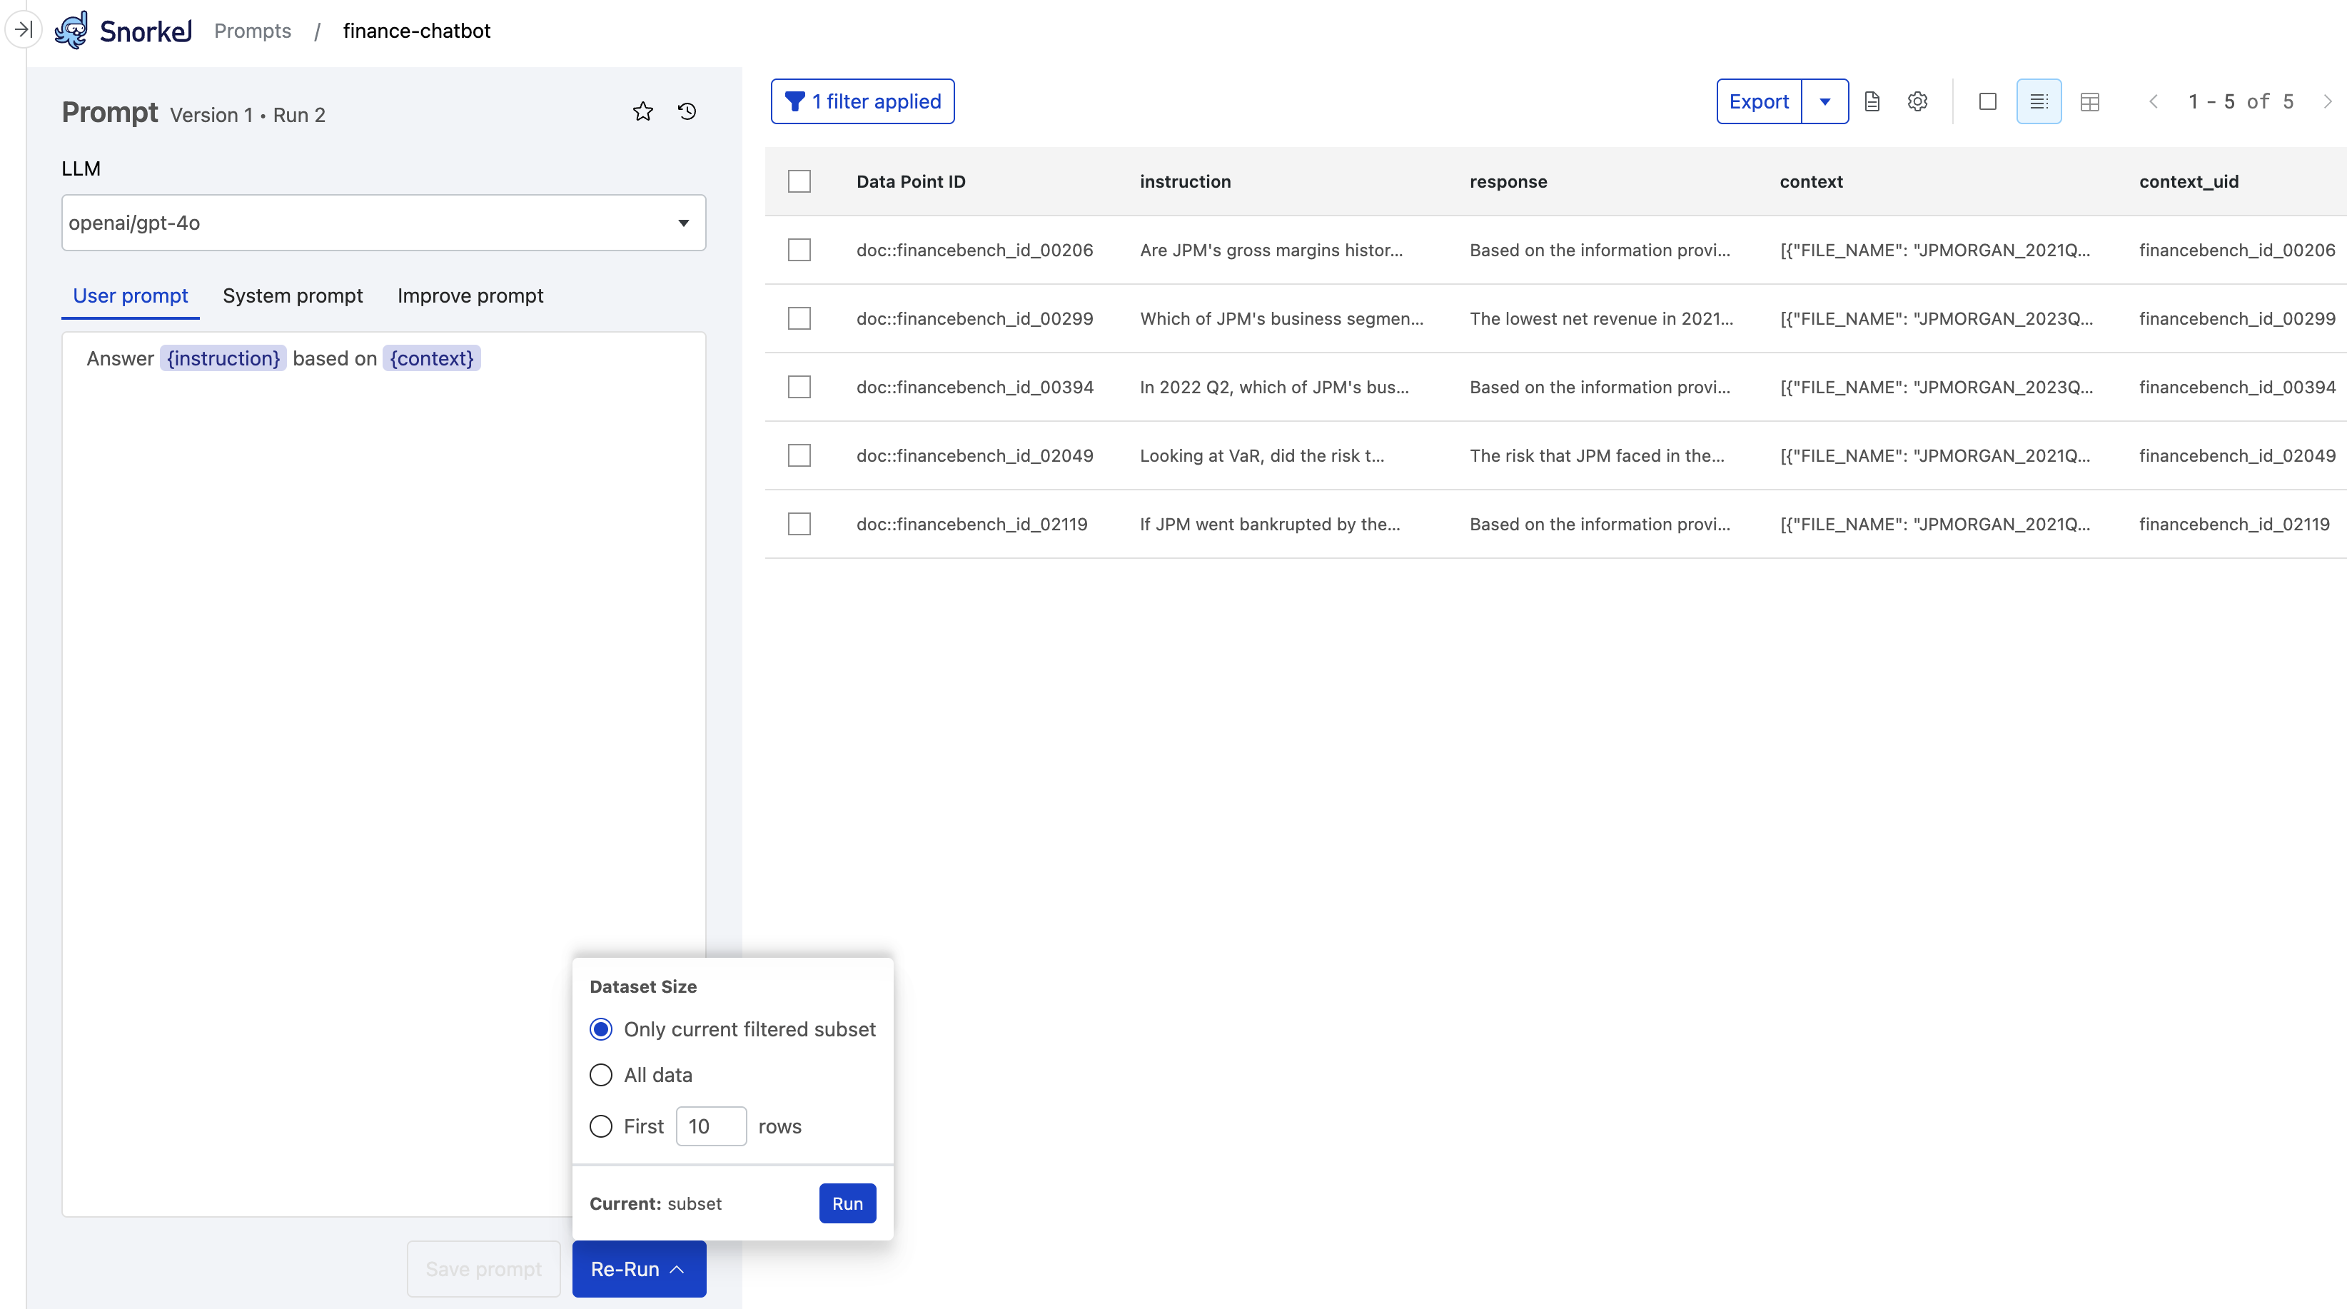Viewport: 2347px width, 1309px height.
Task: Click cell doc::financebench_id_00206
Action: 975,250
